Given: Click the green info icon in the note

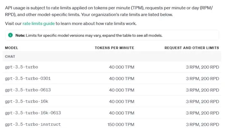Looking at the screenshot, I should pos(10,35).
